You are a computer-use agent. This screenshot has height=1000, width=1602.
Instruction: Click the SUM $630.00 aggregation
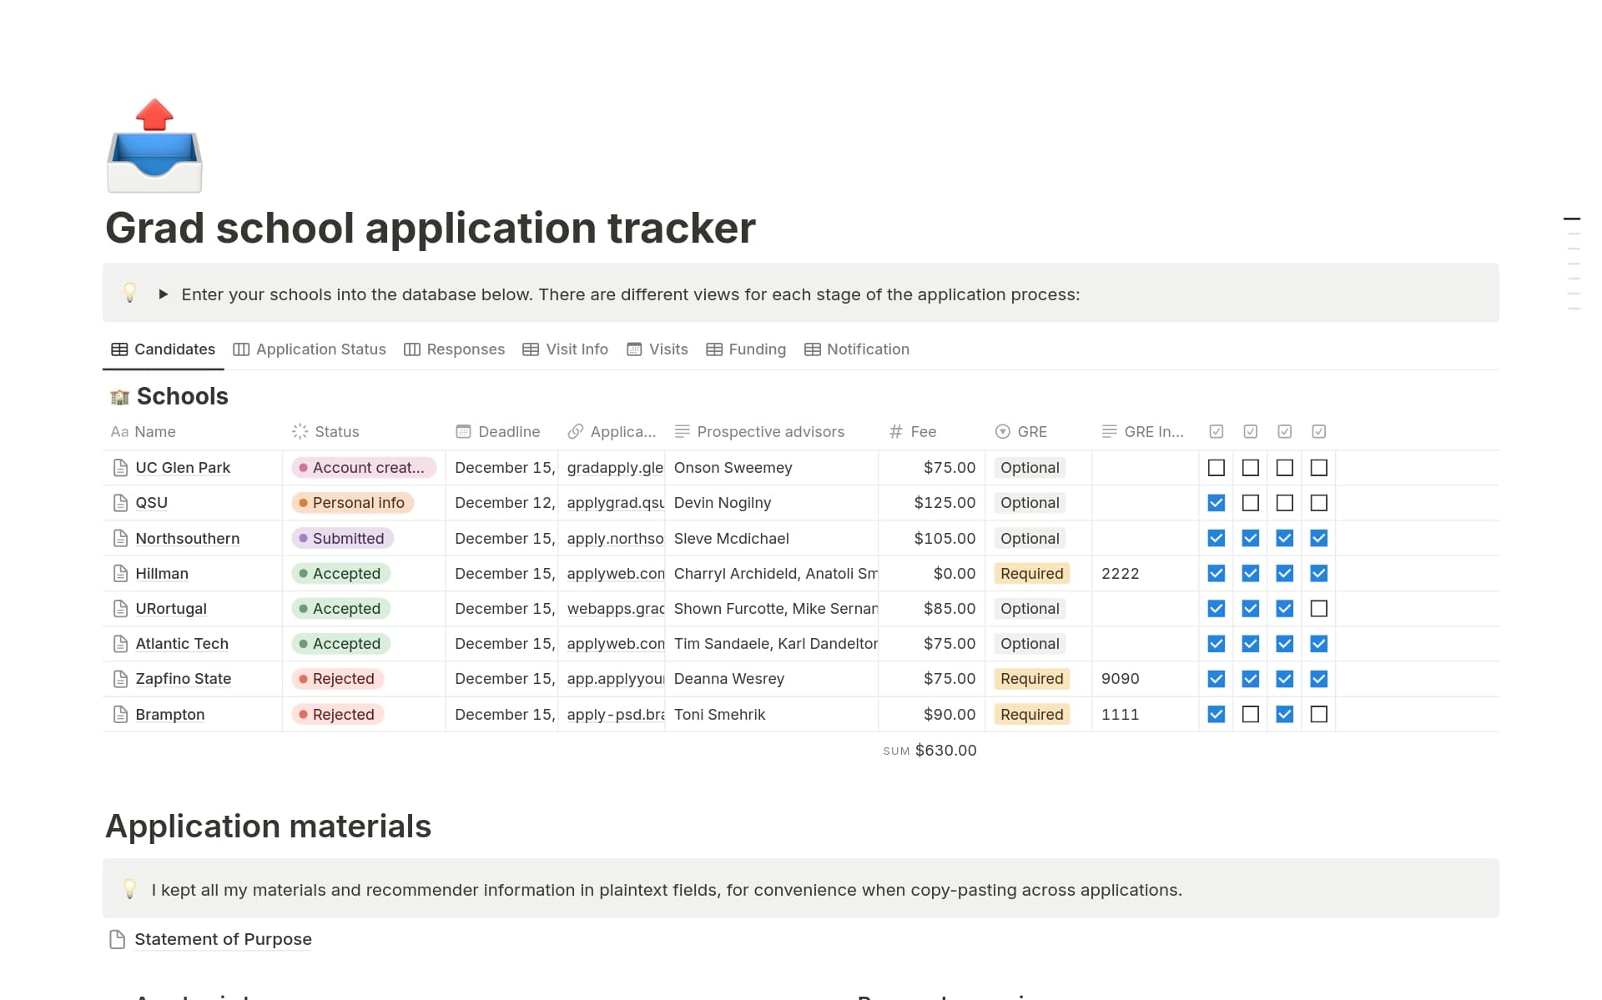930,750
